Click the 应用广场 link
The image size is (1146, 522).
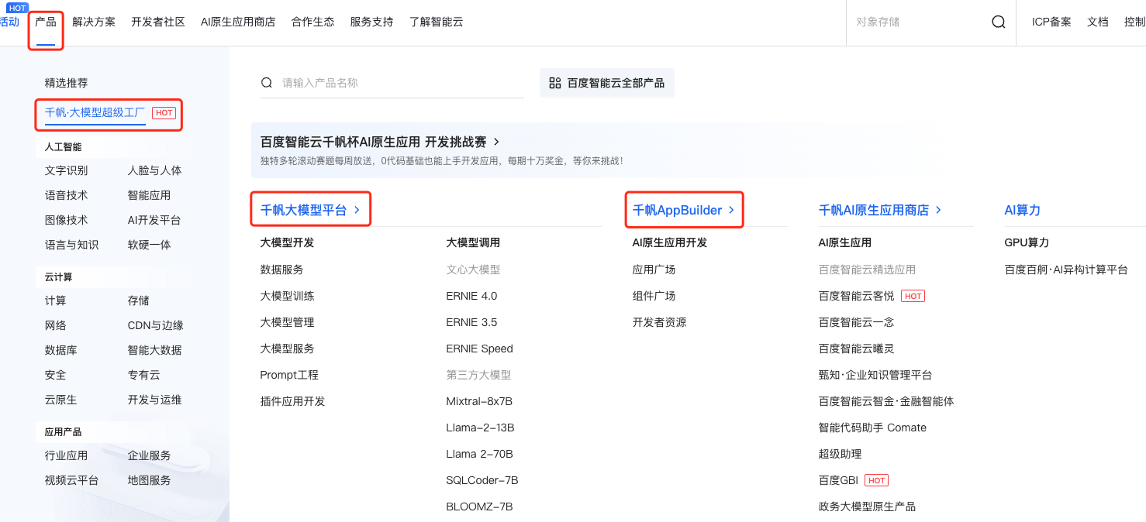[x=654, y=270]
